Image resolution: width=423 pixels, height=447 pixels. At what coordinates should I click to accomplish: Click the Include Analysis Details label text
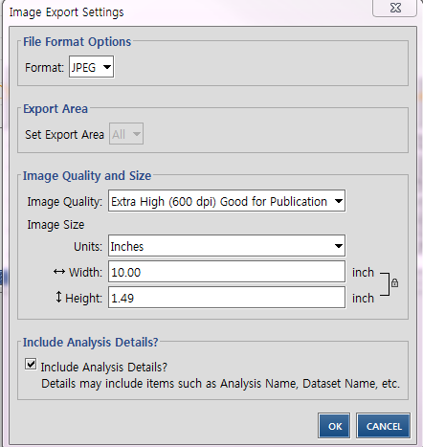click(104, 367)
